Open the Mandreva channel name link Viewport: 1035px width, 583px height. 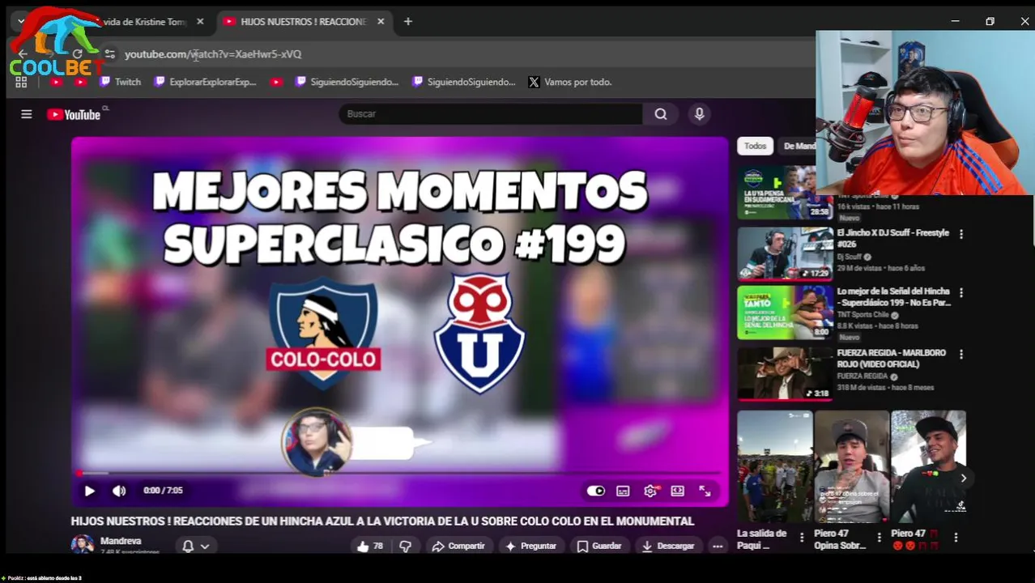tap(121, 541)
